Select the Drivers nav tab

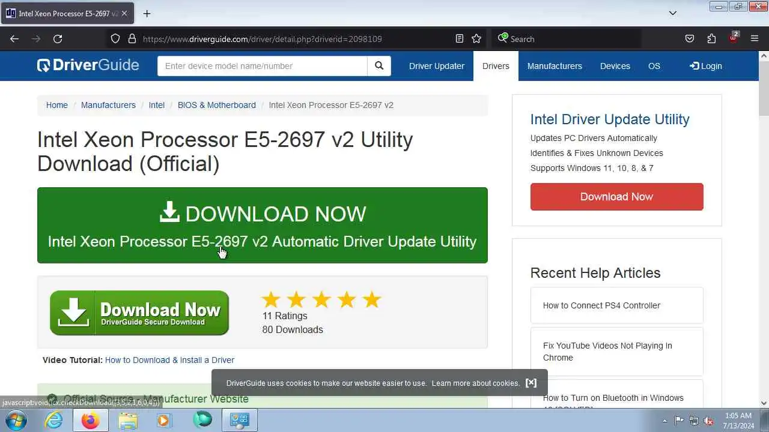(x=496, y=66)
